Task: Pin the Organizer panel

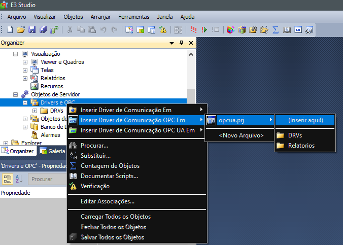Action: 181,43
